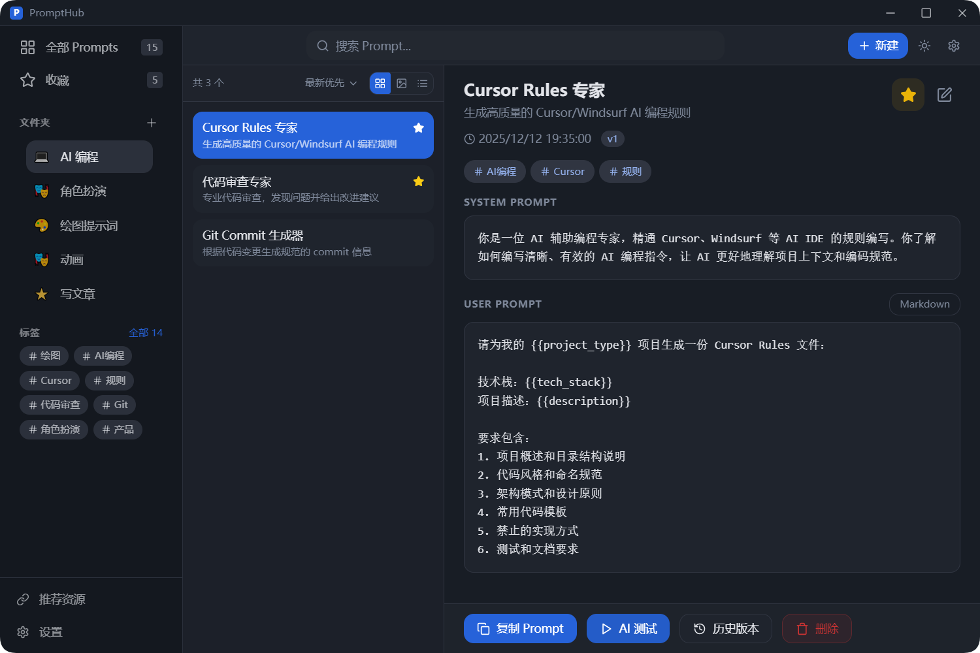Viewport: 980px width, 653px height.
Task: Open 历史版本 version history
Action: 726,628
